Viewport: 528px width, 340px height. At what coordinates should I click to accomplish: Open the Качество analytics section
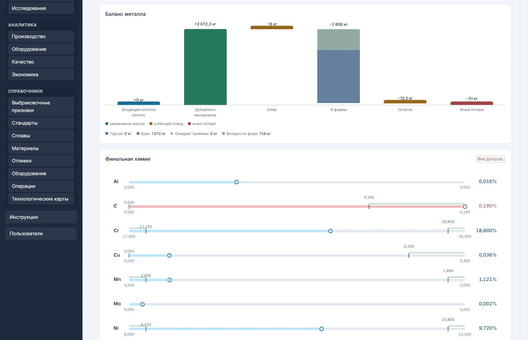pyautogui.click(x=41, y=62)
